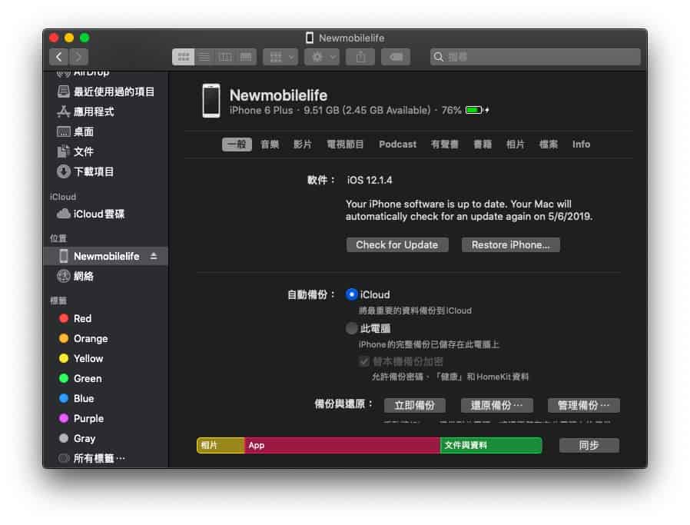Open the Audiobooks (有聲書) tab
690x525 pixels.
click(x=444, y=145)
